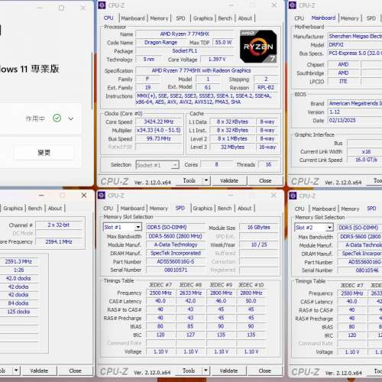
Task: Click the CPU-Z app icon in the CPU tab window title bar
Action: pos(102,5)
